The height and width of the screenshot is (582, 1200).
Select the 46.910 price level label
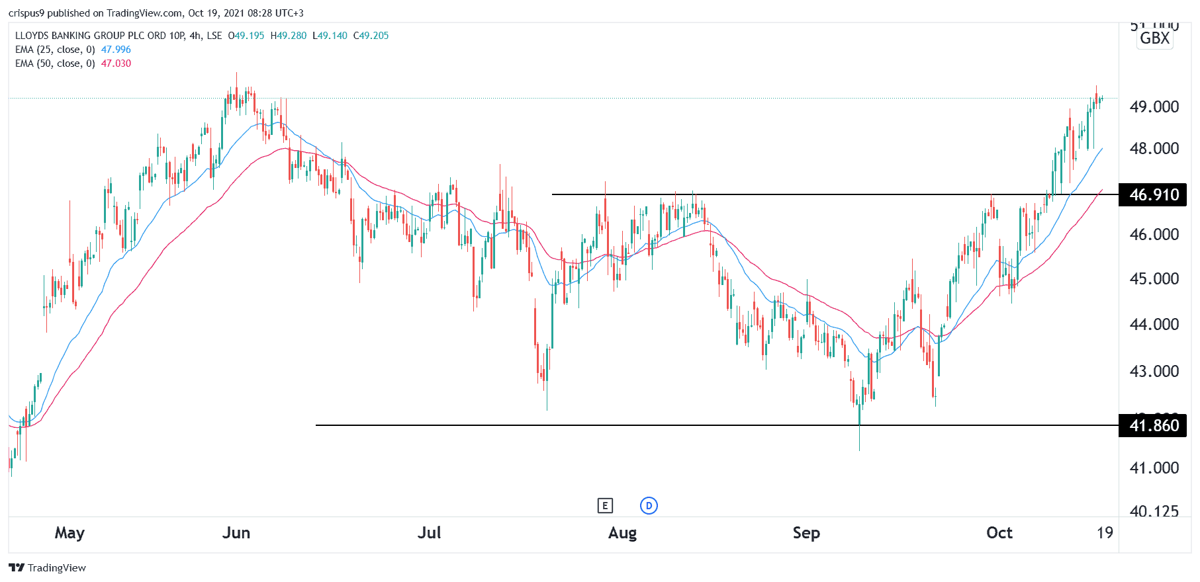click(1152, 195)
